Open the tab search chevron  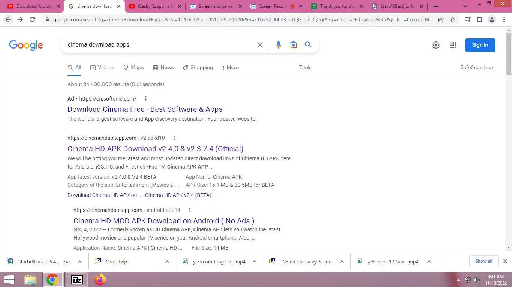pos(465,6)
